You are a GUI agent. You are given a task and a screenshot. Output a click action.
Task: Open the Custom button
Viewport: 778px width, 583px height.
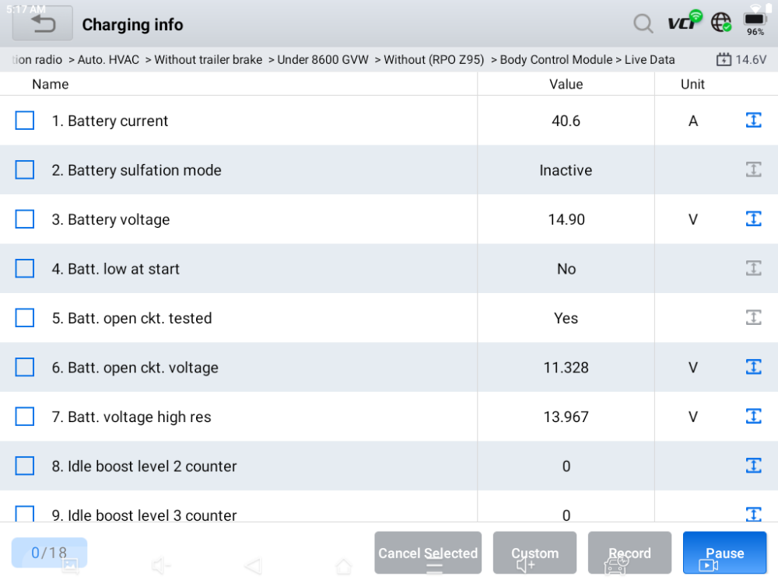click(535, 553)
